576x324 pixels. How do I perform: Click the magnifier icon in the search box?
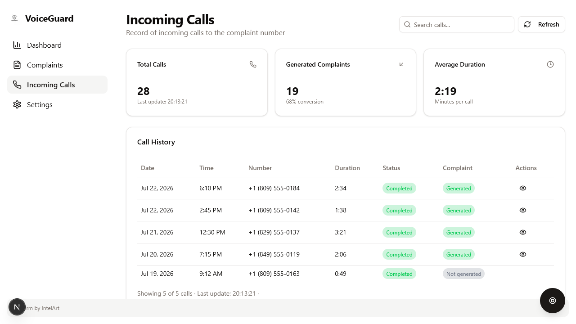407,24
